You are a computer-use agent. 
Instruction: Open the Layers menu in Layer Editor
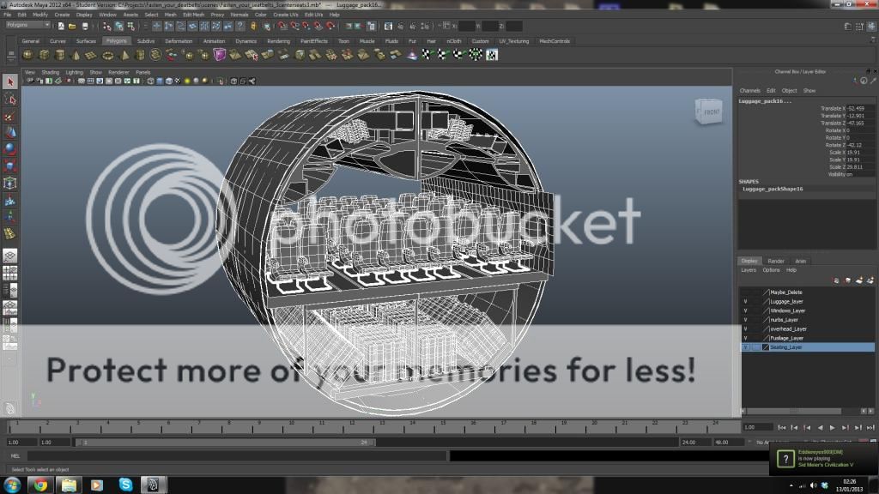(x=749, y=270)
